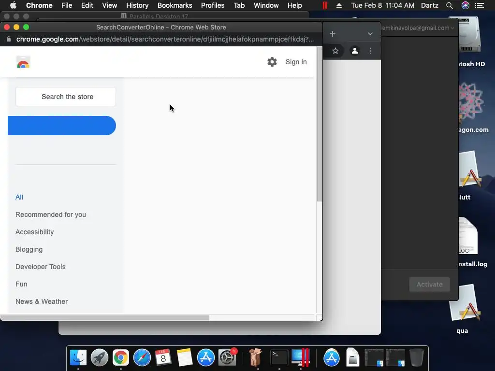Click Sign in on Web Store

[x=296, y=62]
